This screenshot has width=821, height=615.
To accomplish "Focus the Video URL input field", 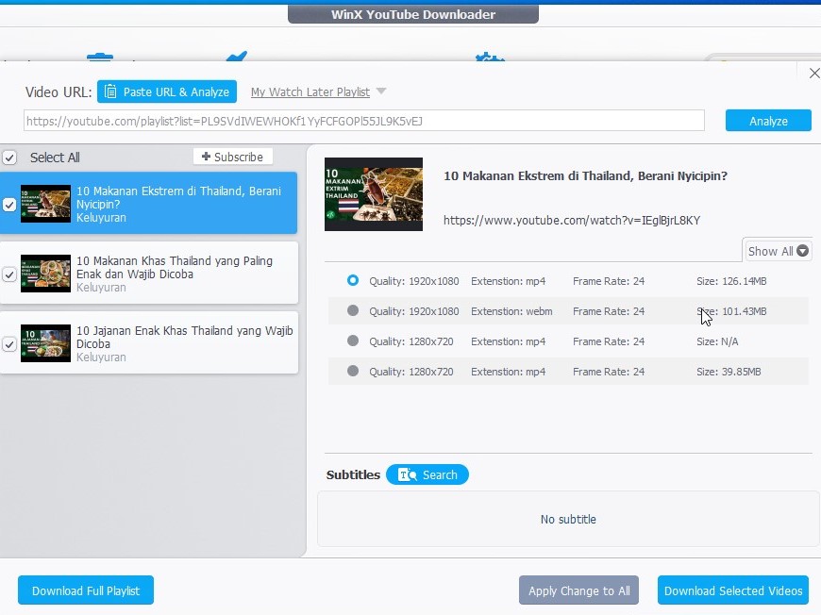I will coord(364,121).
